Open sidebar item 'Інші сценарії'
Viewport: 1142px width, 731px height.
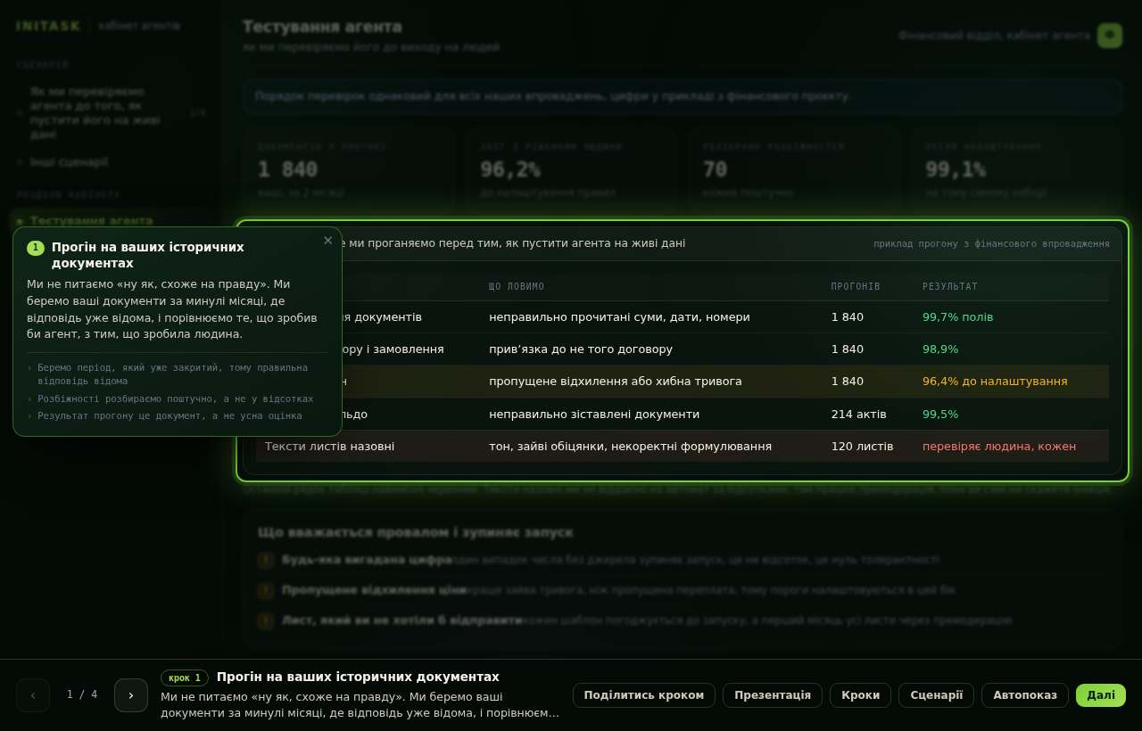tap(69, 162)
